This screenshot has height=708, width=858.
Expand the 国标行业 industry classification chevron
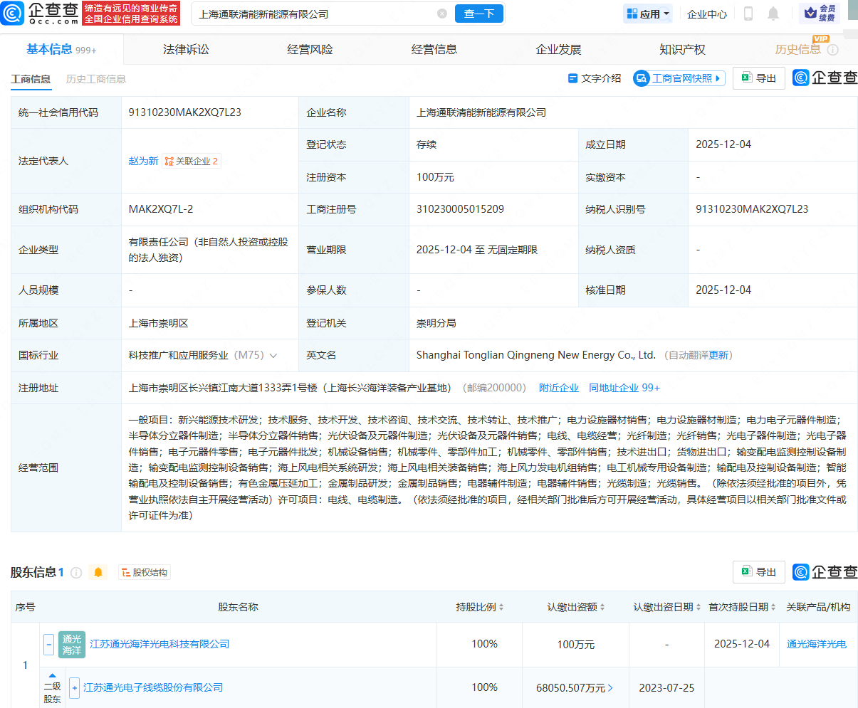pyautogui.click(x=273, y=355)
